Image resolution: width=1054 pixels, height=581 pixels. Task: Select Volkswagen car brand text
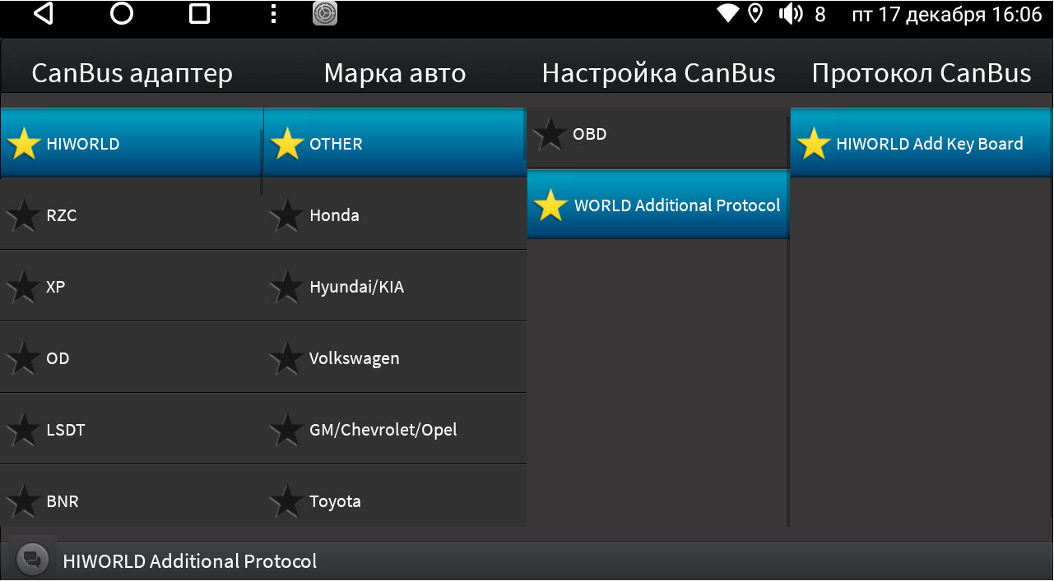[x=355, y=358]
